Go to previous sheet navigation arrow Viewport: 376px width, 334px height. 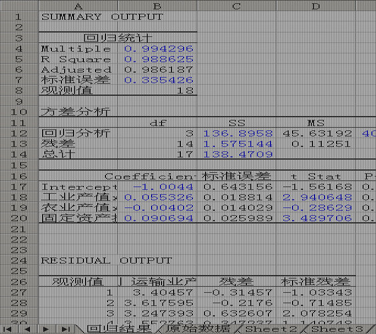click(27, 329)
